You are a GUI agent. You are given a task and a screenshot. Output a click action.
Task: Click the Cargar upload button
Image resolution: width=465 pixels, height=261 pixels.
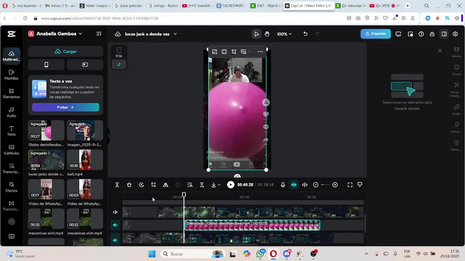[65, 51]
